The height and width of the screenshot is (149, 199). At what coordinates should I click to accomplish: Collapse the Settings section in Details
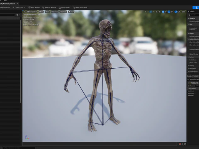188,57
